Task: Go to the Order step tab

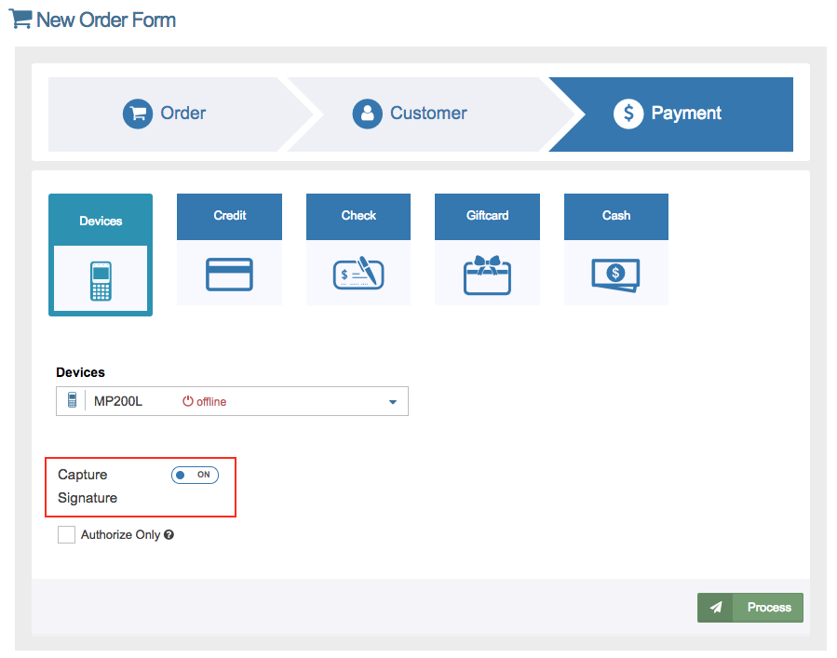Action: [168, 114]
